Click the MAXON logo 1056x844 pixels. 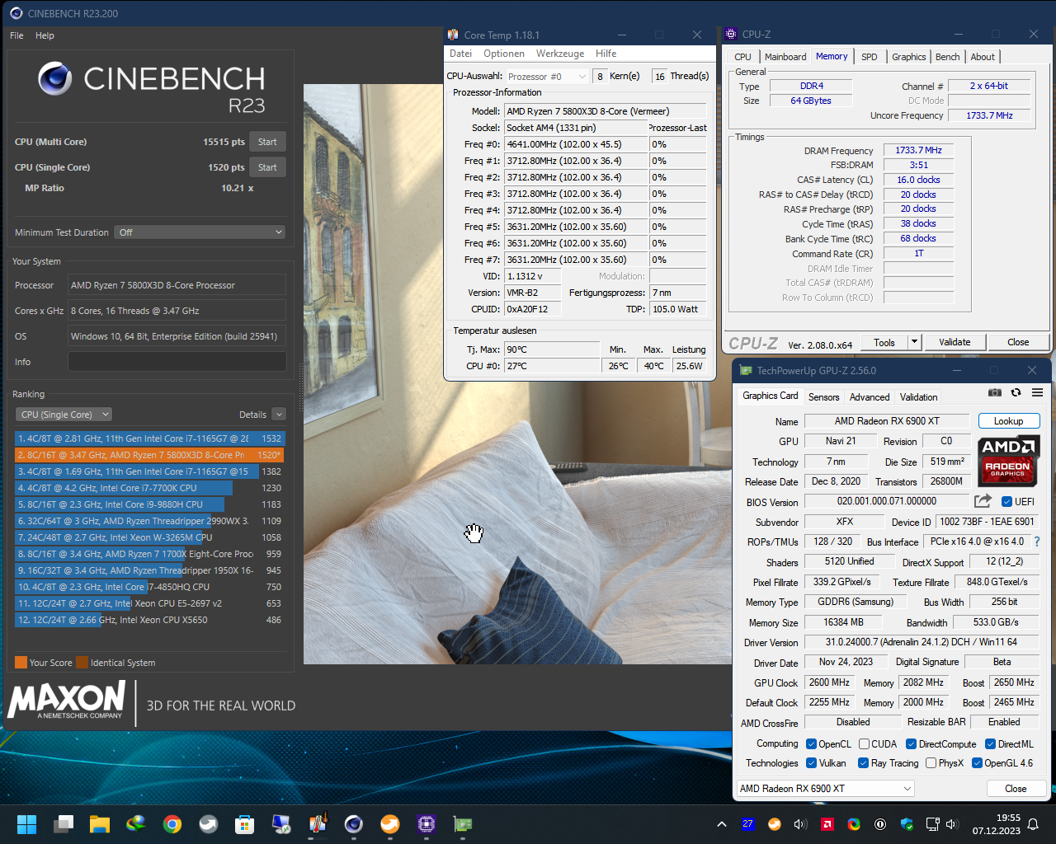[x=67, y=700]
